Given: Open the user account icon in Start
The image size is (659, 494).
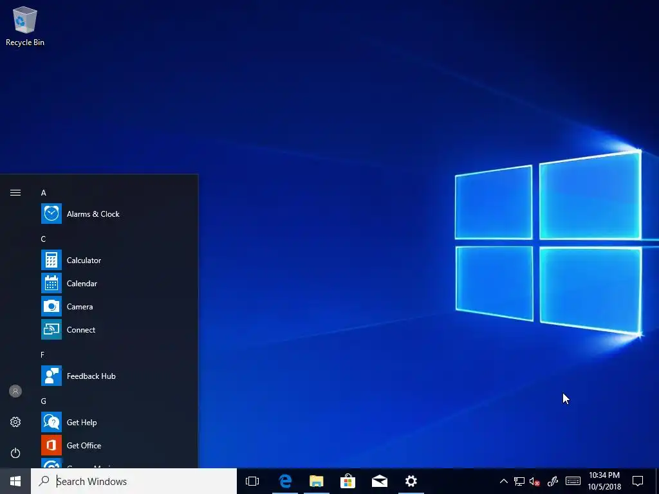Looking at the screenshot, I should pyautogui.click(x=15, y=391).
